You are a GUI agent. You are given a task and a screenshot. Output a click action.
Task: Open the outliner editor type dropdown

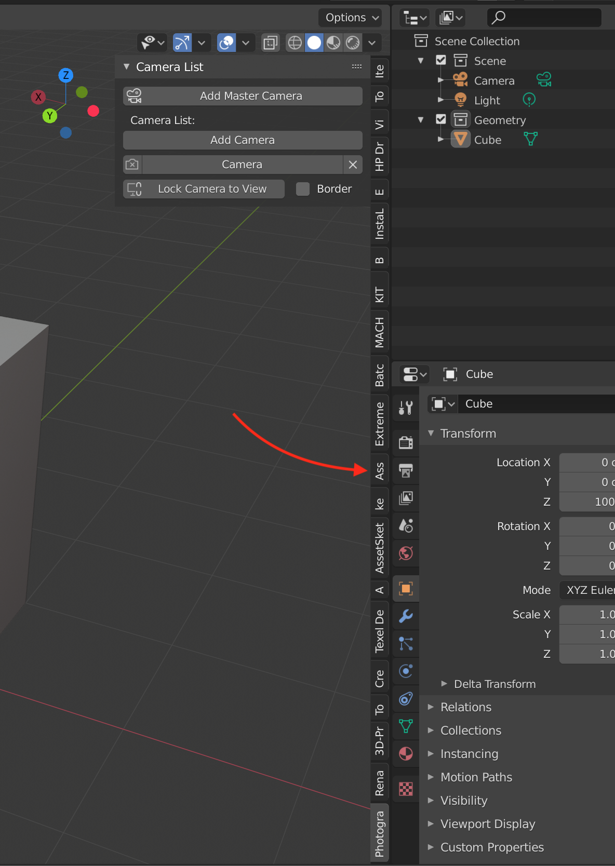[x=415, y=18]
